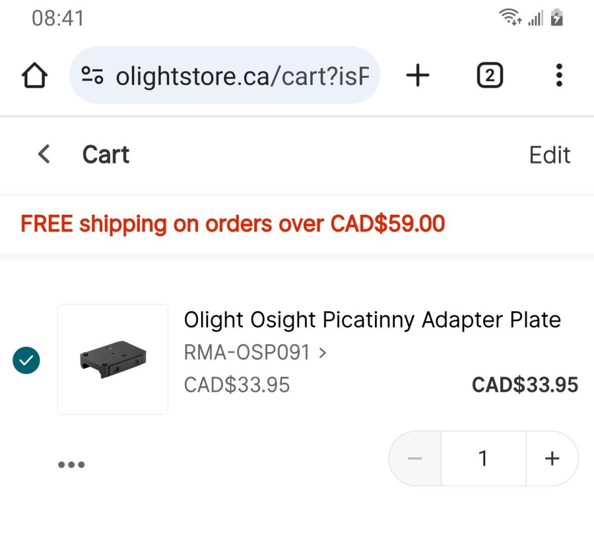Click the adapter plate product thumbnail
Viewport: 594px width, 536px height.
pos(113,359)
